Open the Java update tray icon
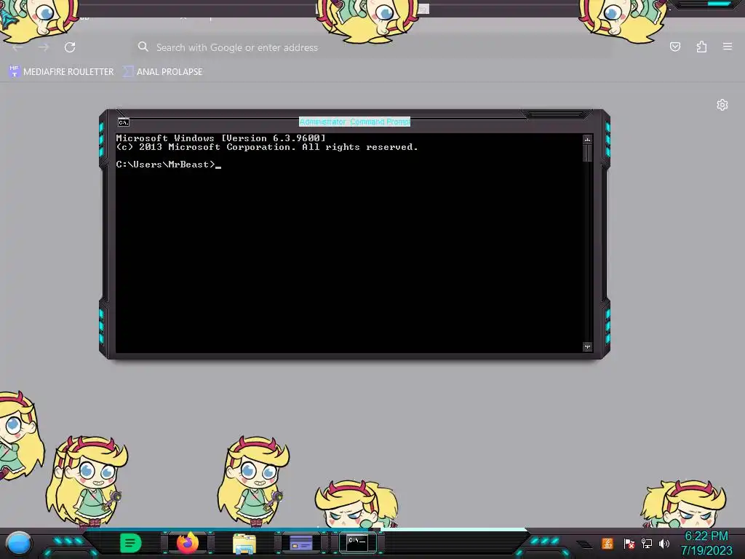This screenshot has width=745, height=559. point(607,543)
